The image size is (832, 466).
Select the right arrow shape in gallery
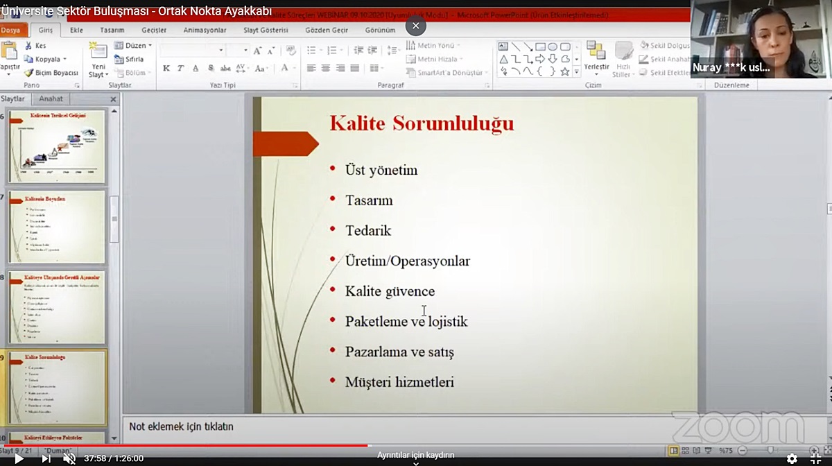click(540, 59)
